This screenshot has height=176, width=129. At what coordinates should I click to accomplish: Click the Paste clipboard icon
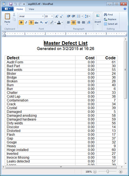click(x=7, y=16)
